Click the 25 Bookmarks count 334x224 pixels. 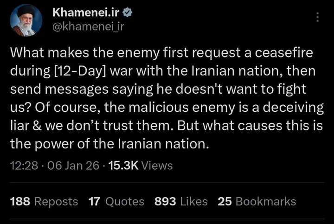tap(257, 201)
